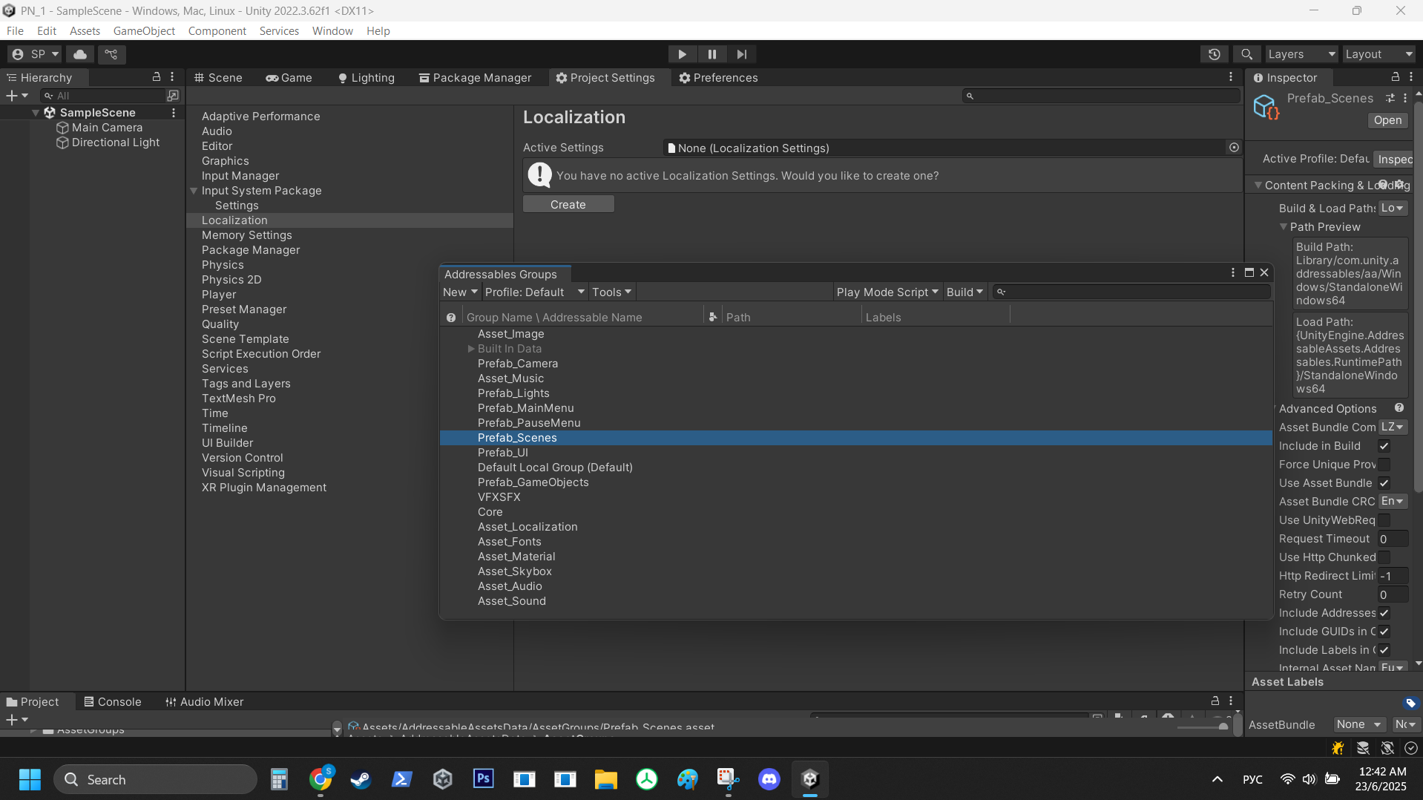Toggle the Hierarchy panel lock
Image resolution: width=1423 pixels, height=800 pixels.
(x=157, y=77)
